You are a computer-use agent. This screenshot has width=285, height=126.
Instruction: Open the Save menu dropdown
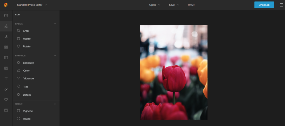coord(174,5)
